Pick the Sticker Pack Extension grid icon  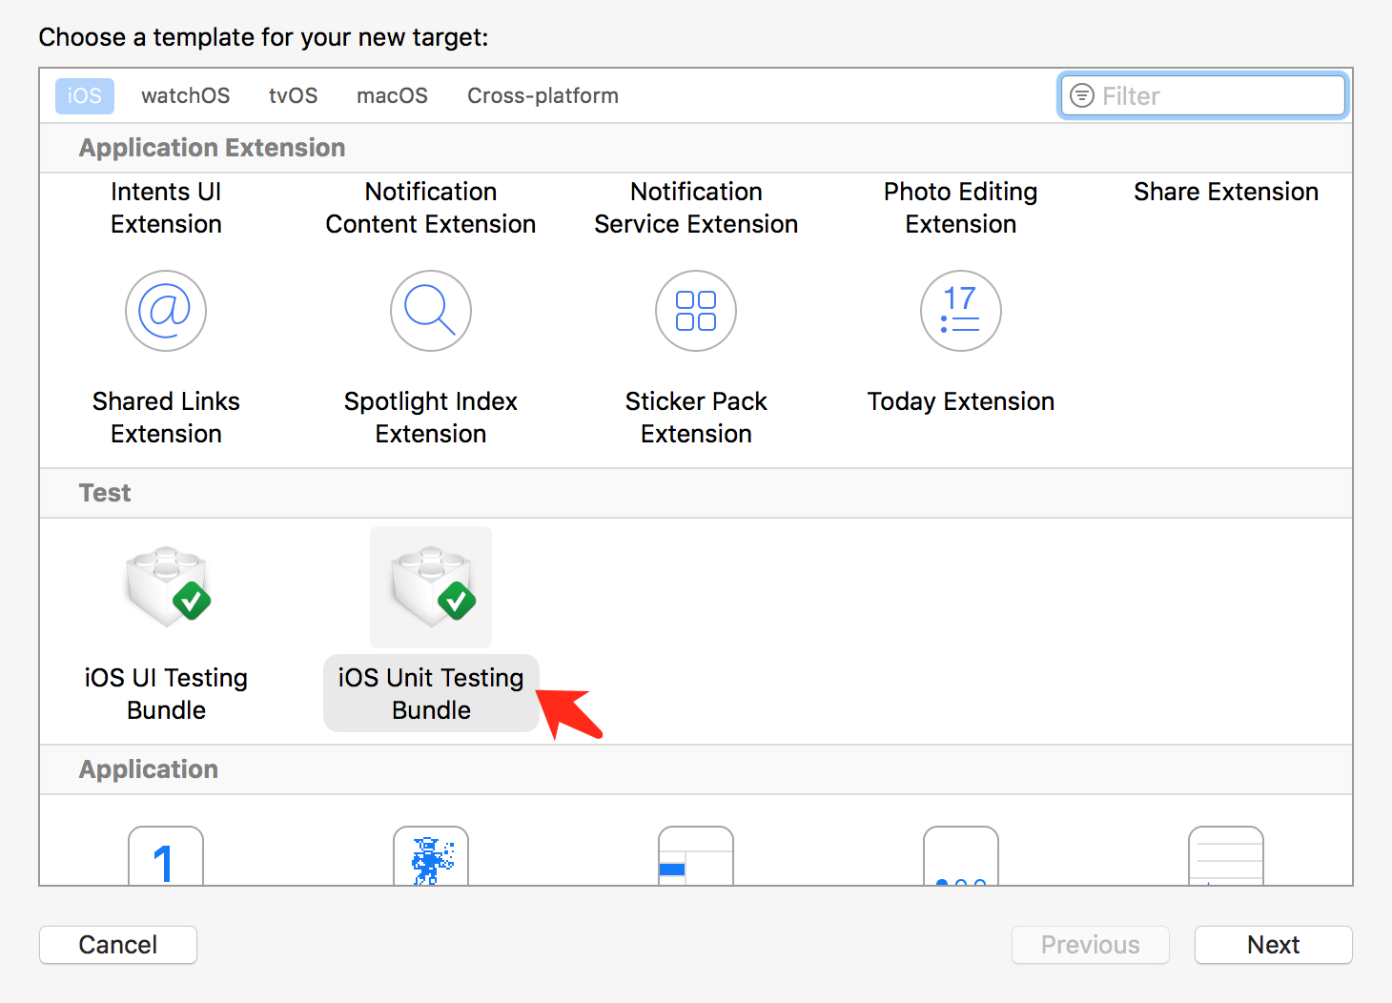pos(696,311)
